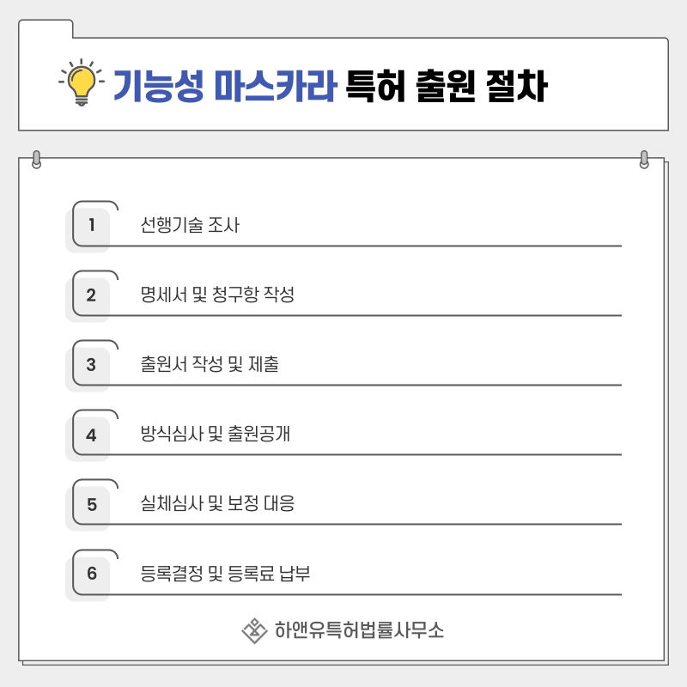Select the number 1 step badge

(x=91, y=226)
